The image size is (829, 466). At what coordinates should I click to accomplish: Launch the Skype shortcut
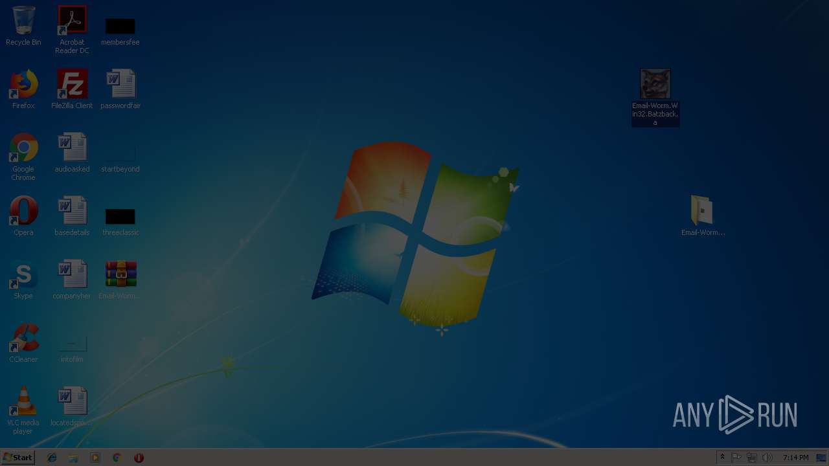(x=23, y=280)
